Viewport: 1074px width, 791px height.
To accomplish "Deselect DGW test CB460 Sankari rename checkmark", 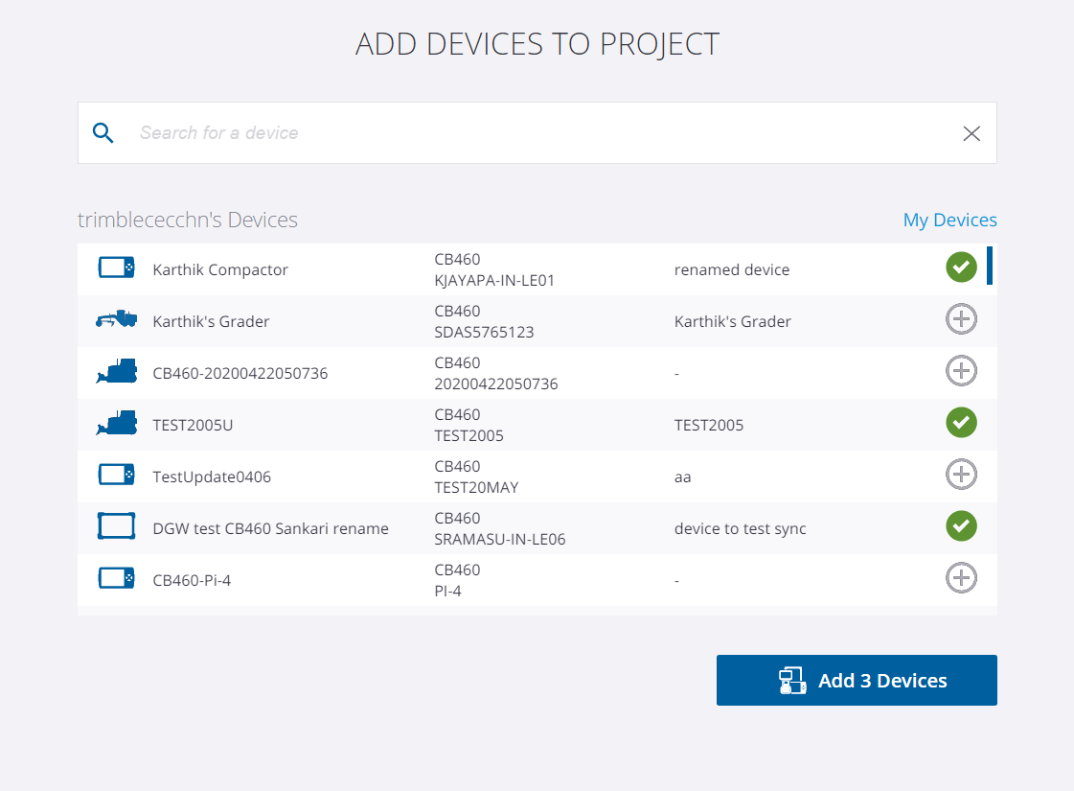I will [x=961, y=525].
